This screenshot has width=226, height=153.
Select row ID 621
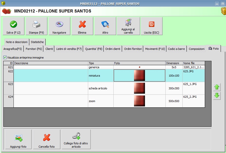(9, 67)
